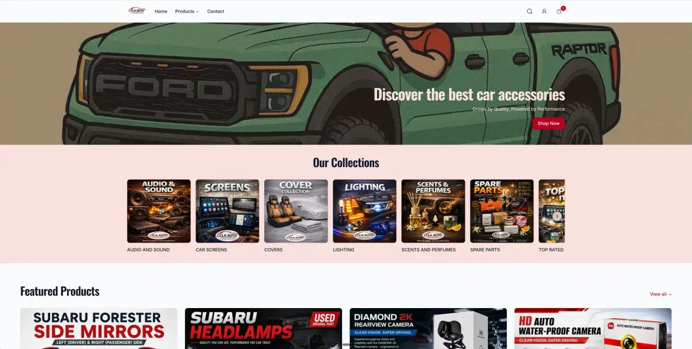Click the CAR SCREENS label
The width and height of the screenshot is (692, 349).
pyautogui.click(x=211, y=250)
